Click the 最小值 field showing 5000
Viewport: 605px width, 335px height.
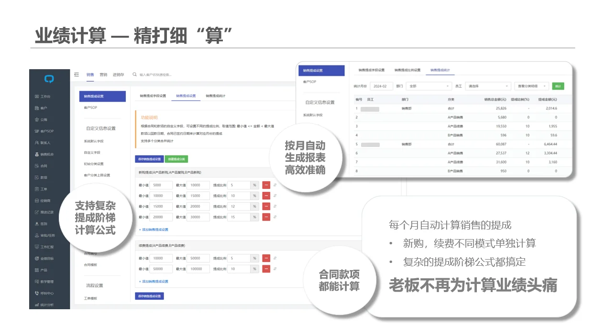pyautogui.click(x=161, y=185)
